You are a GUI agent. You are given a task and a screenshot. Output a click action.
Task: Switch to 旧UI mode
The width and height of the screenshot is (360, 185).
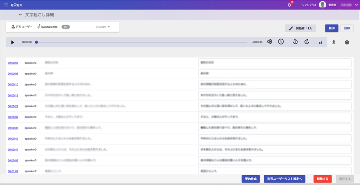(x=347, y=28)
